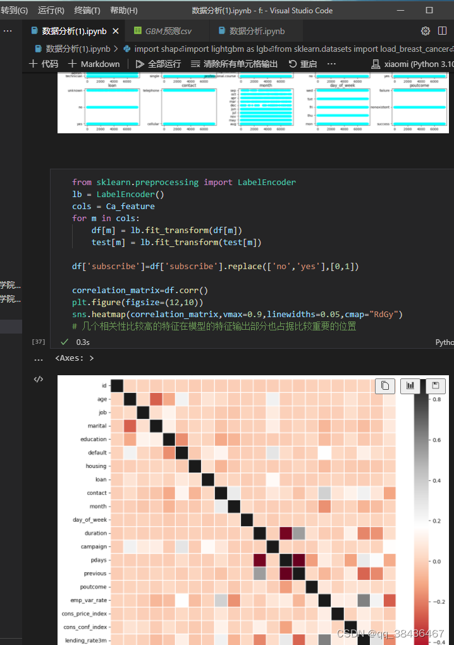Open the 转到(G) menu
Viewport: 454px width, 645px height.
(14, 10)
